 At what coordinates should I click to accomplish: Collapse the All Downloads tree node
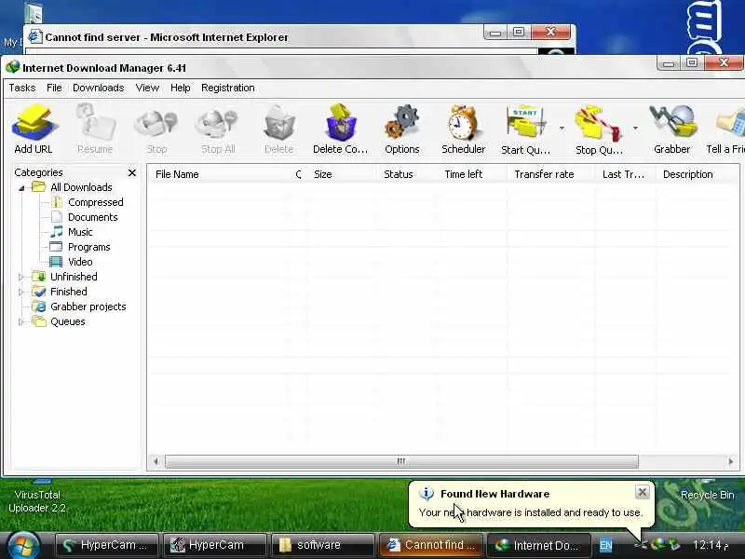(x=20, y=188)
